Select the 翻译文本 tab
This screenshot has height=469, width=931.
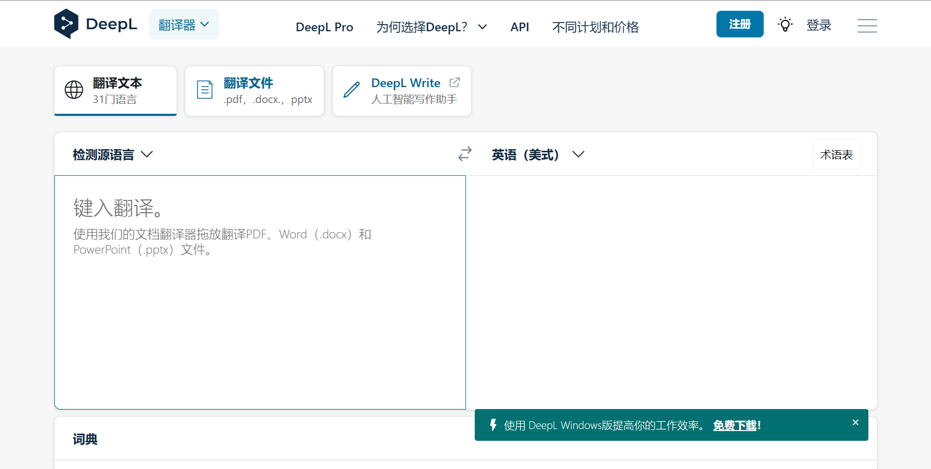coord(115,91)
